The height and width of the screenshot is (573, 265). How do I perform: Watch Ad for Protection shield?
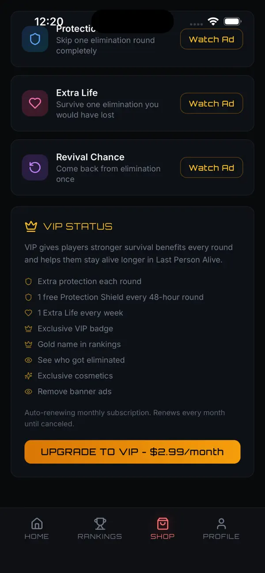point(212,39)
